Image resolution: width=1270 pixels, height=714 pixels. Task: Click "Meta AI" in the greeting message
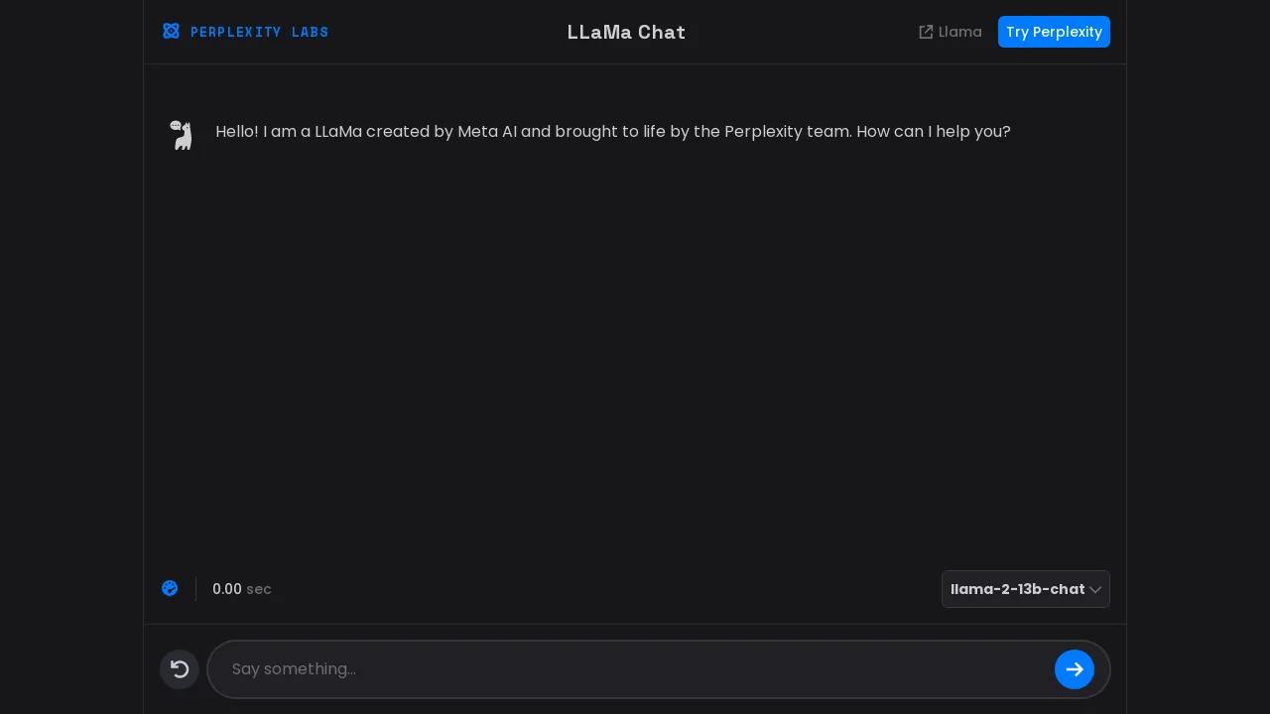coord(487,132)
